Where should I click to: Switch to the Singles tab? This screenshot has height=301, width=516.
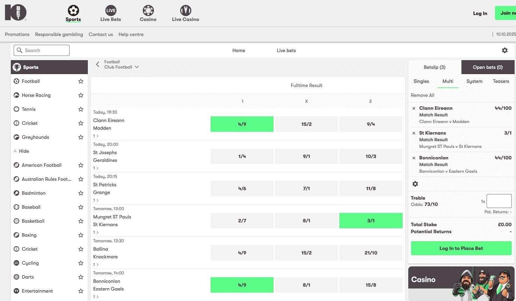point(421,81)
